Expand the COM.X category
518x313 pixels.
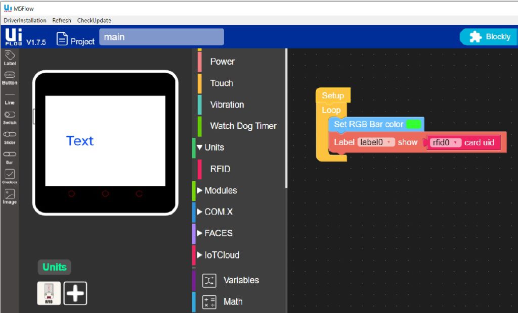[199, 212]
